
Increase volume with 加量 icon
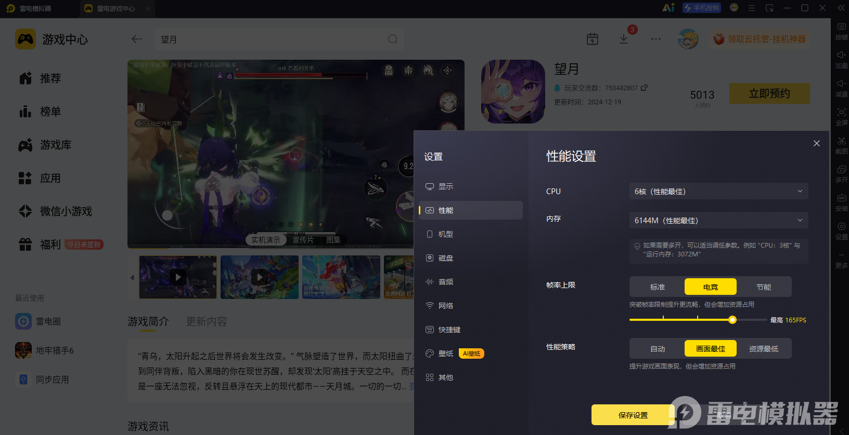point(841,59)
